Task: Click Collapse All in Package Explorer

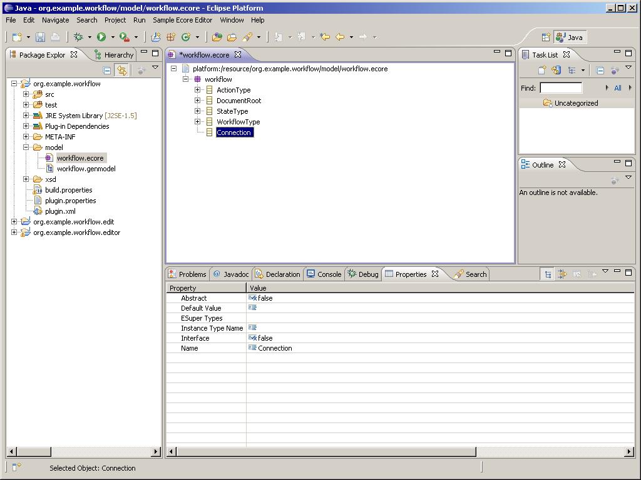Action: 107,71
